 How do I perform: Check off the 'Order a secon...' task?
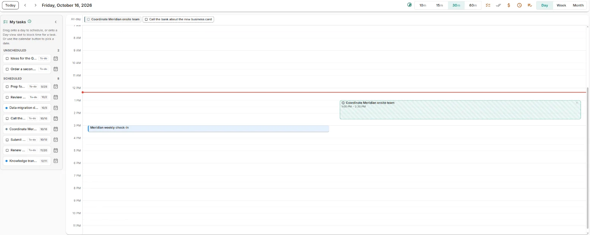7,69
